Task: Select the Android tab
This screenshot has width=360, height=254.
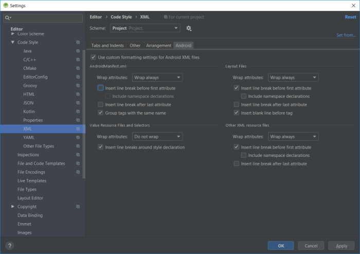Action: (x=184, y=45)
